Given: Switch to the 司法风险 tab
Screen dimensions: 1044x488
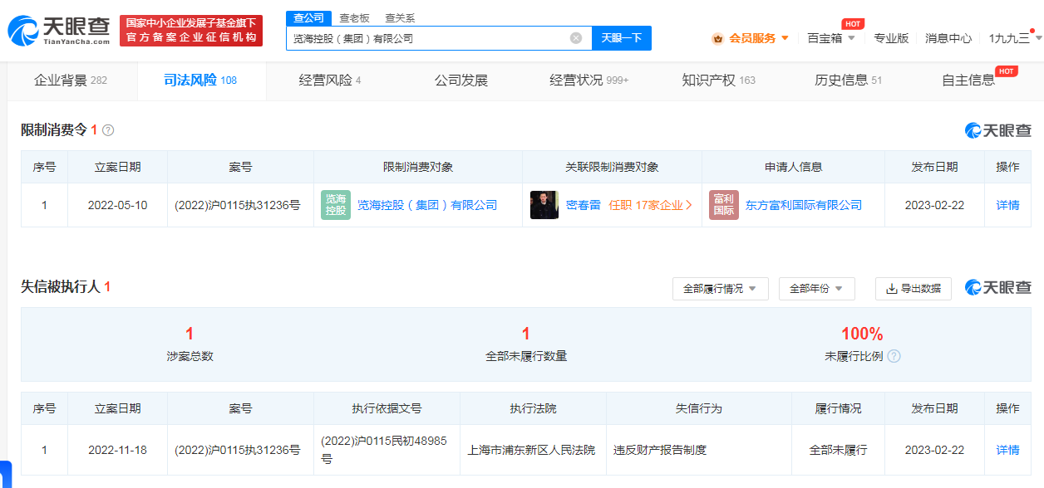Looking at the screenshot, I should [200, 81].
